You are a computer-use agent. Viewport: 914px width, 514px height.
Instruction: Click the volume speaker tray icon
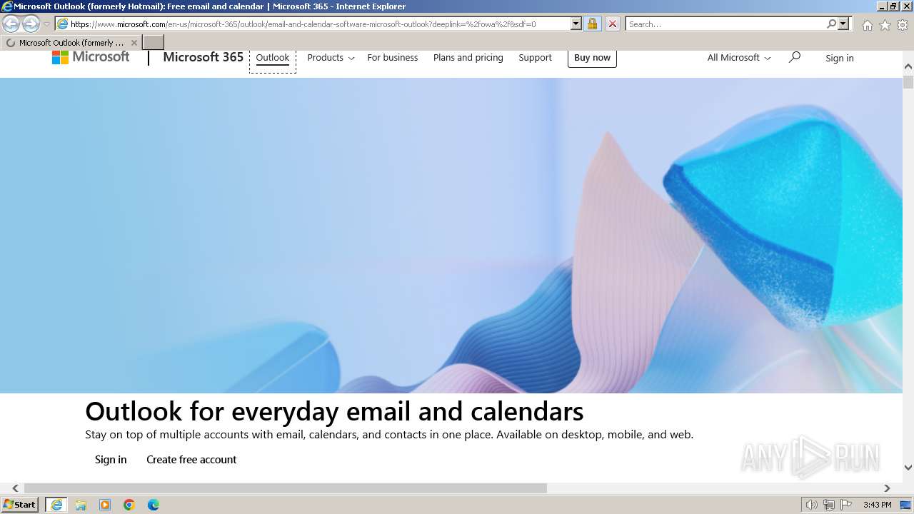click(x=812, y=505)
